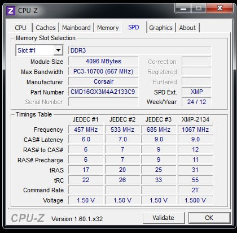Click the 2T Command Rate value
This screenshot has width=237, height=233.
click(195, 190)
